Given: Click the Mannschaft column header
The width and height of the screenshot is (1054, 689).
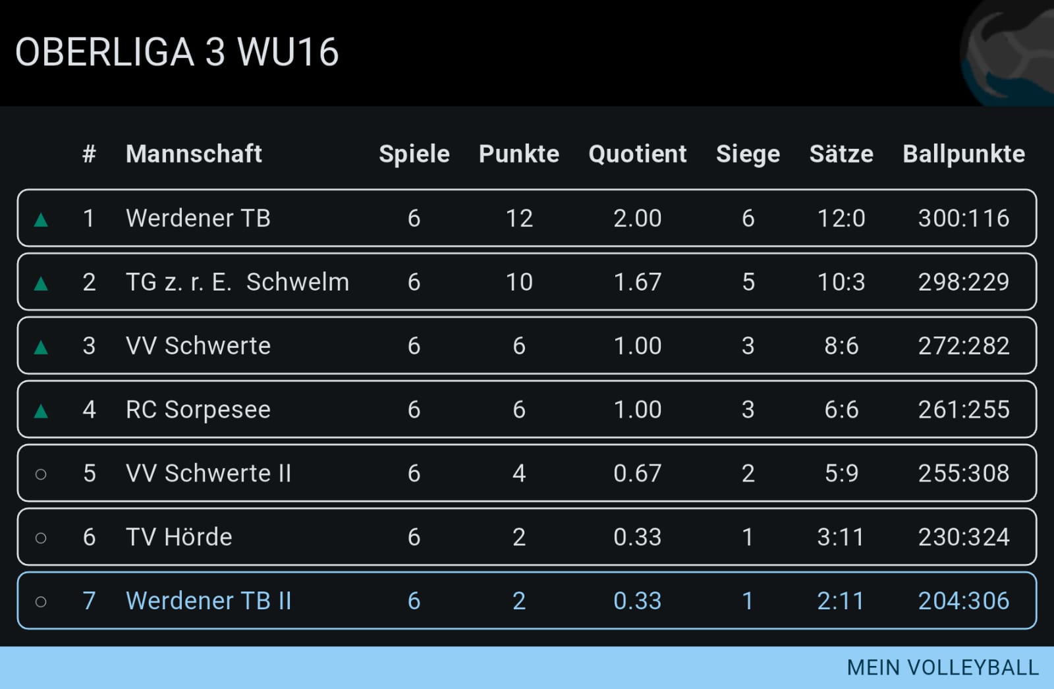Looking at the screenshot, I should pos(194,153).
